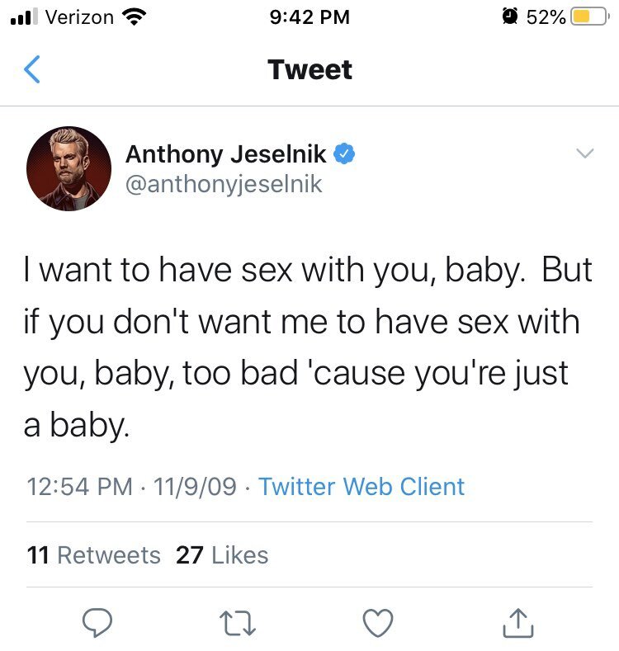This screenshot has height=651, width=619.
Task: Tap the Anthony Jeselnik display name
Action: (x=225, y=154)
